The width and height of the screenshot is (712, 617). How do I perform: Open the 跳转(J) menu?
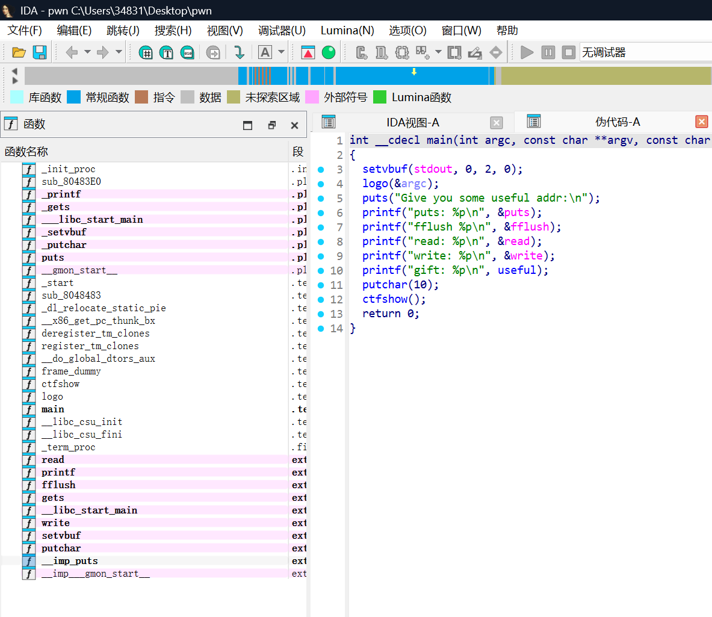coord(123,31)
